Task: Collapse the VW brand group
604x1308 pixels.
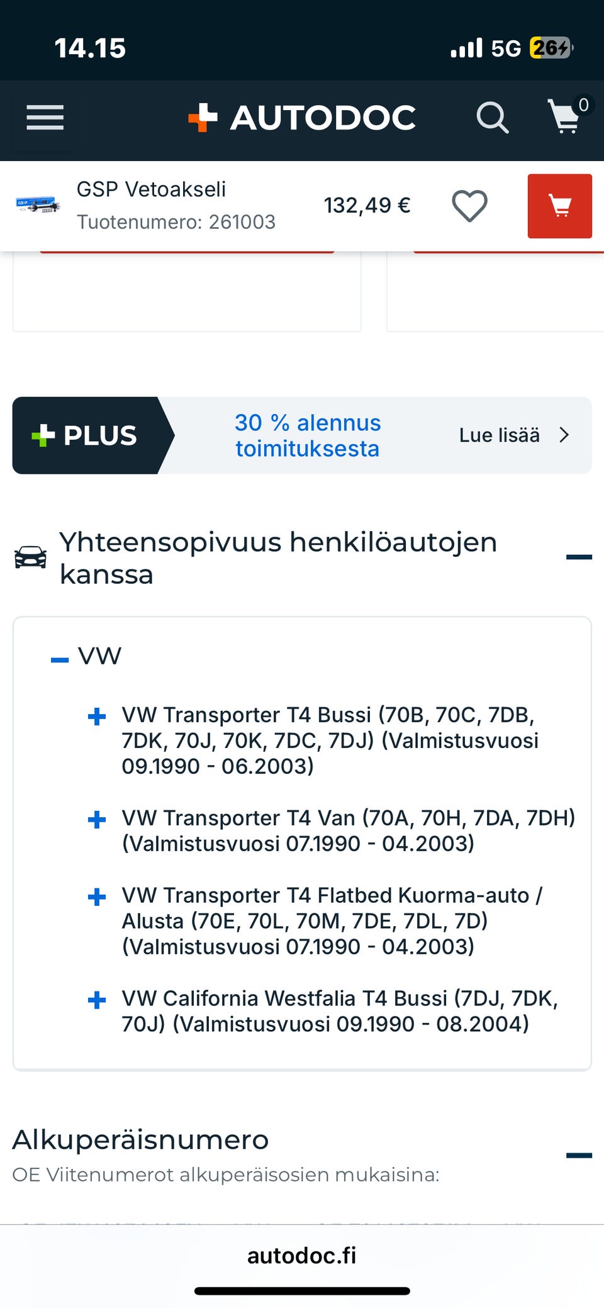Action: coord(60,659)
